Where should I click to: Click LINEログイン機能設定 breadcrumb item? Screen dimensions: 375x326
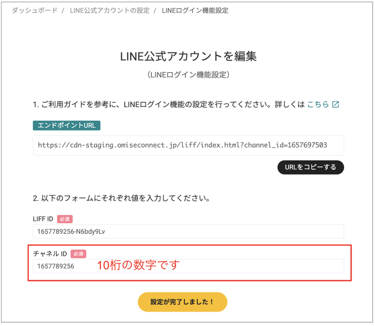[195, 11]
